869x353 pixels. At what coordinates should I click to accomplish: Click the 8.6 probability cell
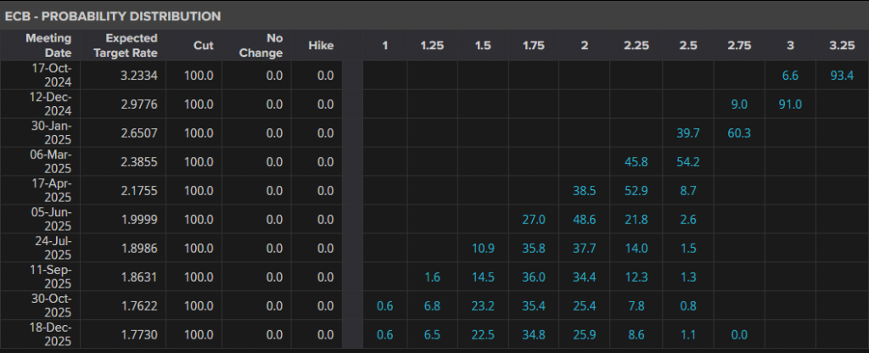tap(636, 334)
